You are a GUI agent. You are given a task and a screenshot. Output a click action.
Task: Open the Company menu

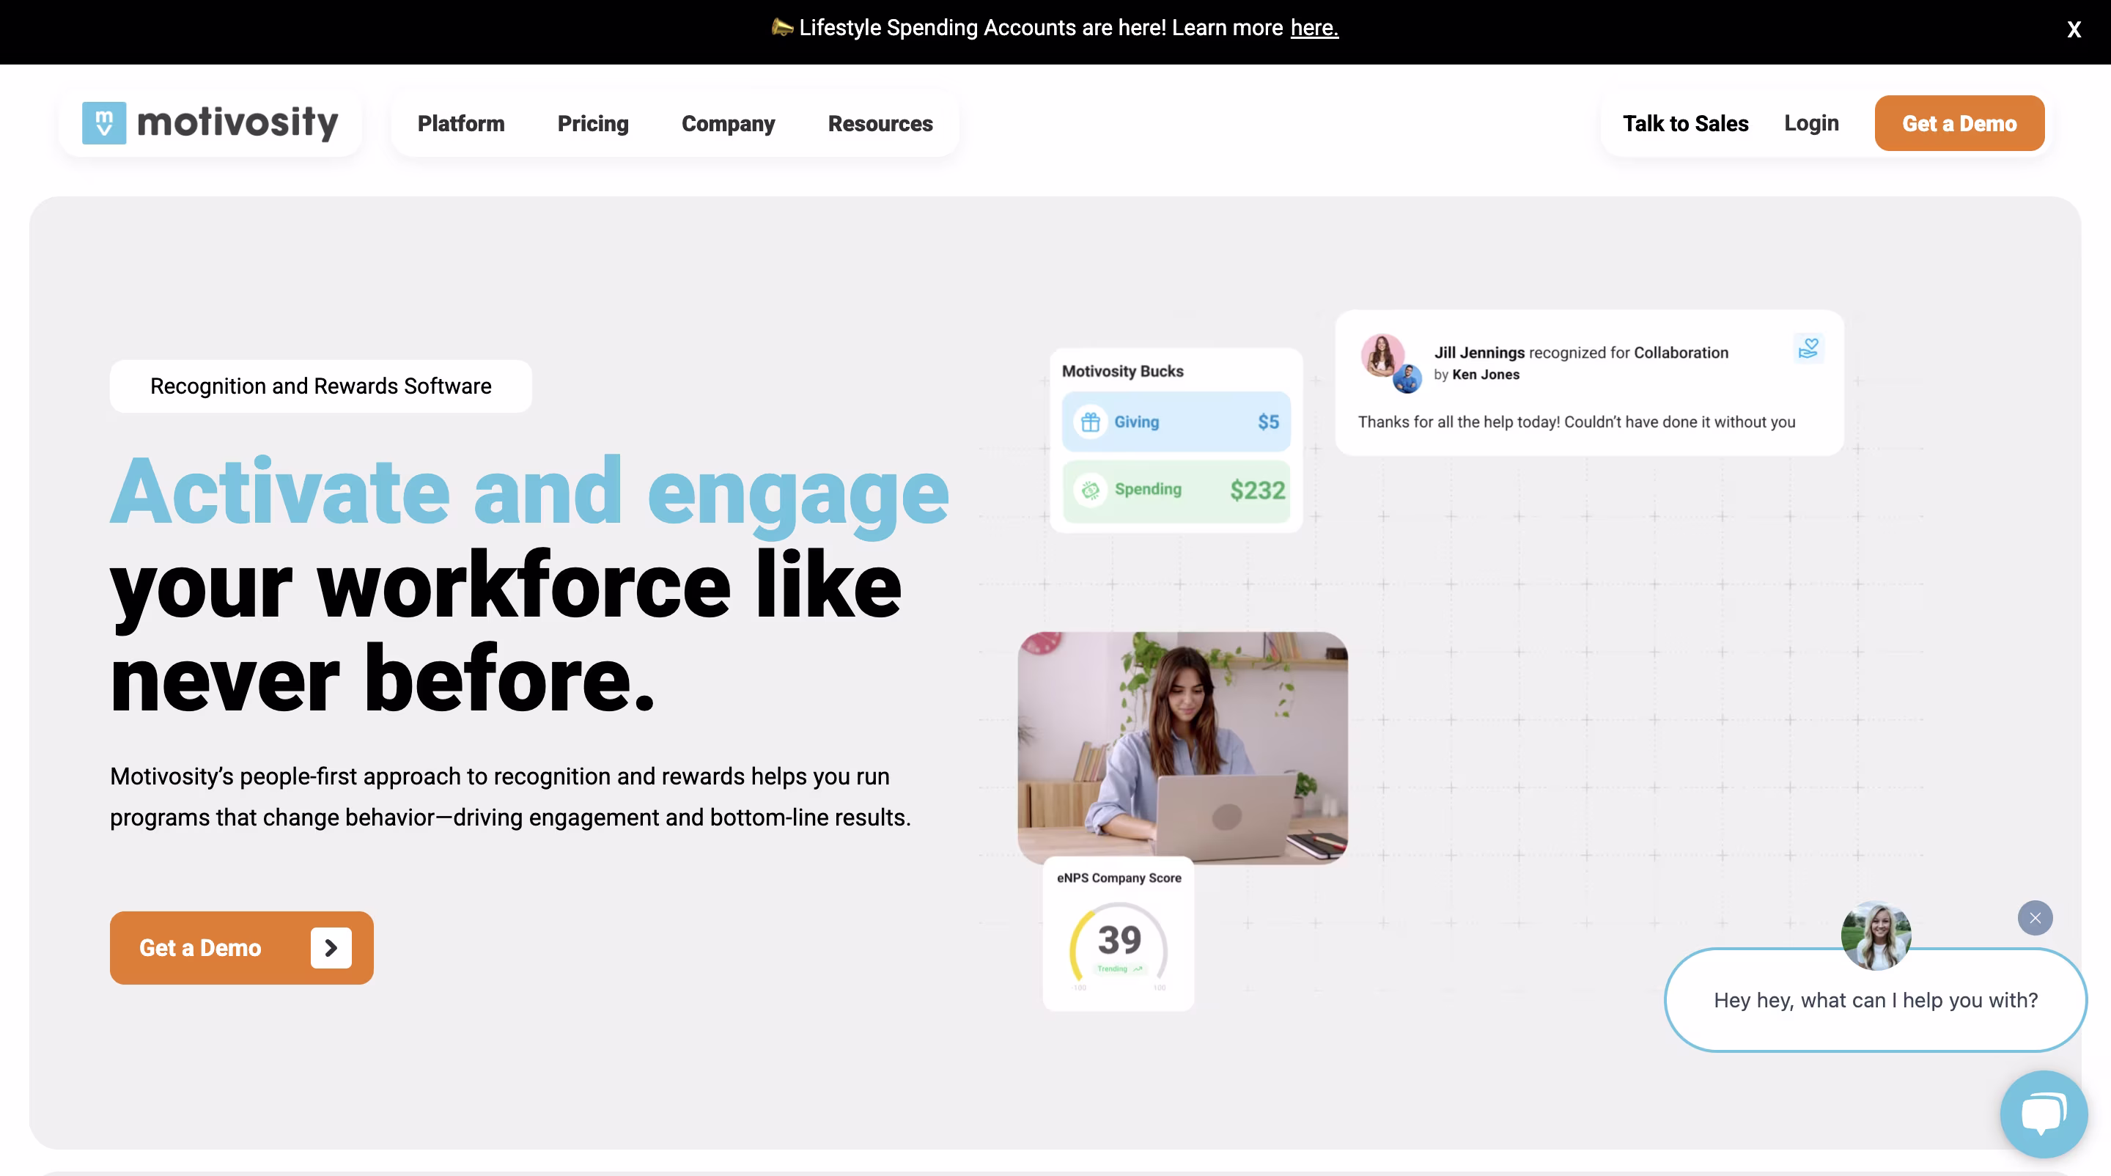coord(728,123)
